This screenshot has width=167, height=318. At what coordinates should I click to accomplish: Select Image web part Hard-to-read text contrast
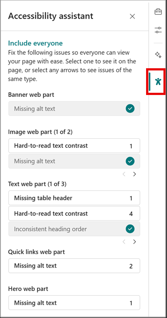point(74,145)
